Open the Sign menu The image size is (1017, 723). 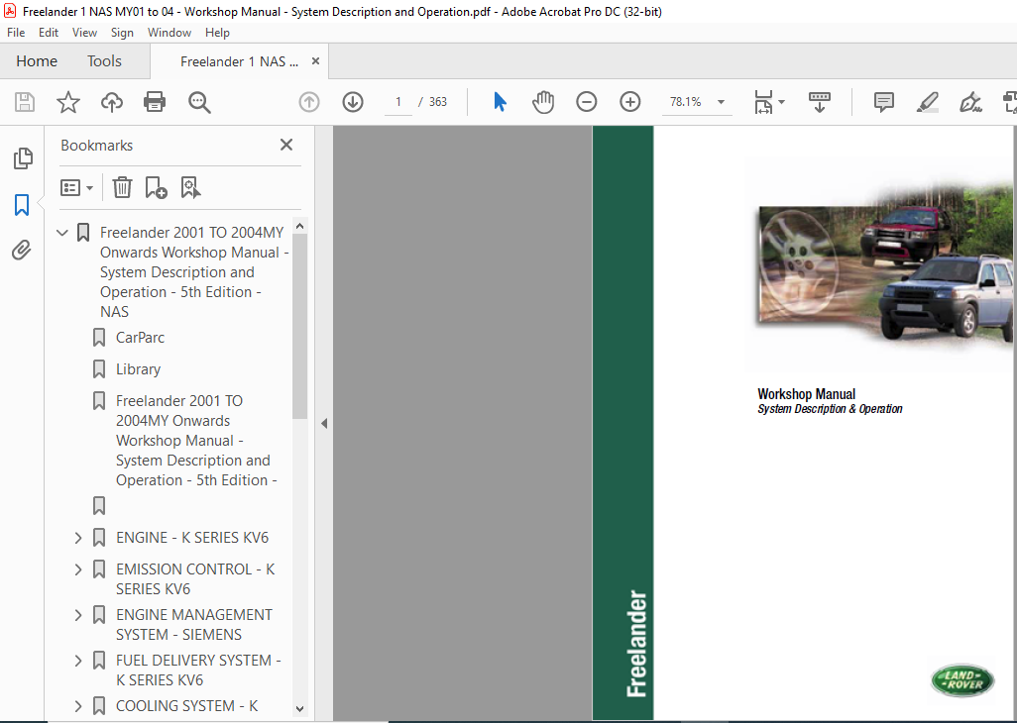[122, 33]
